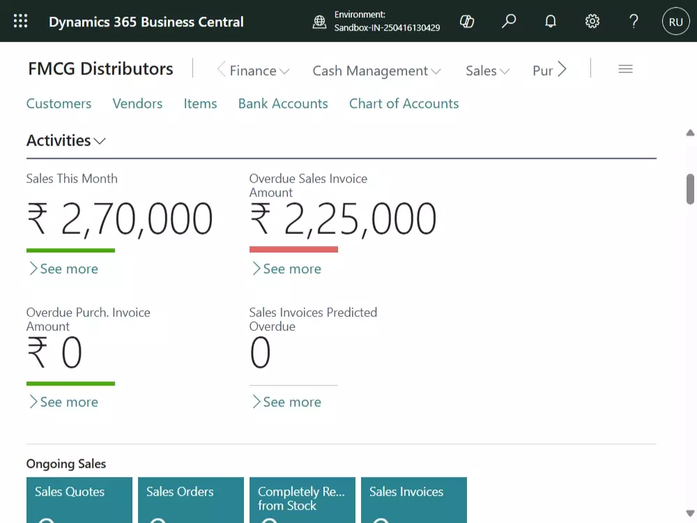
Task: Open the Bank Accounts link
Action: [283, 103]
